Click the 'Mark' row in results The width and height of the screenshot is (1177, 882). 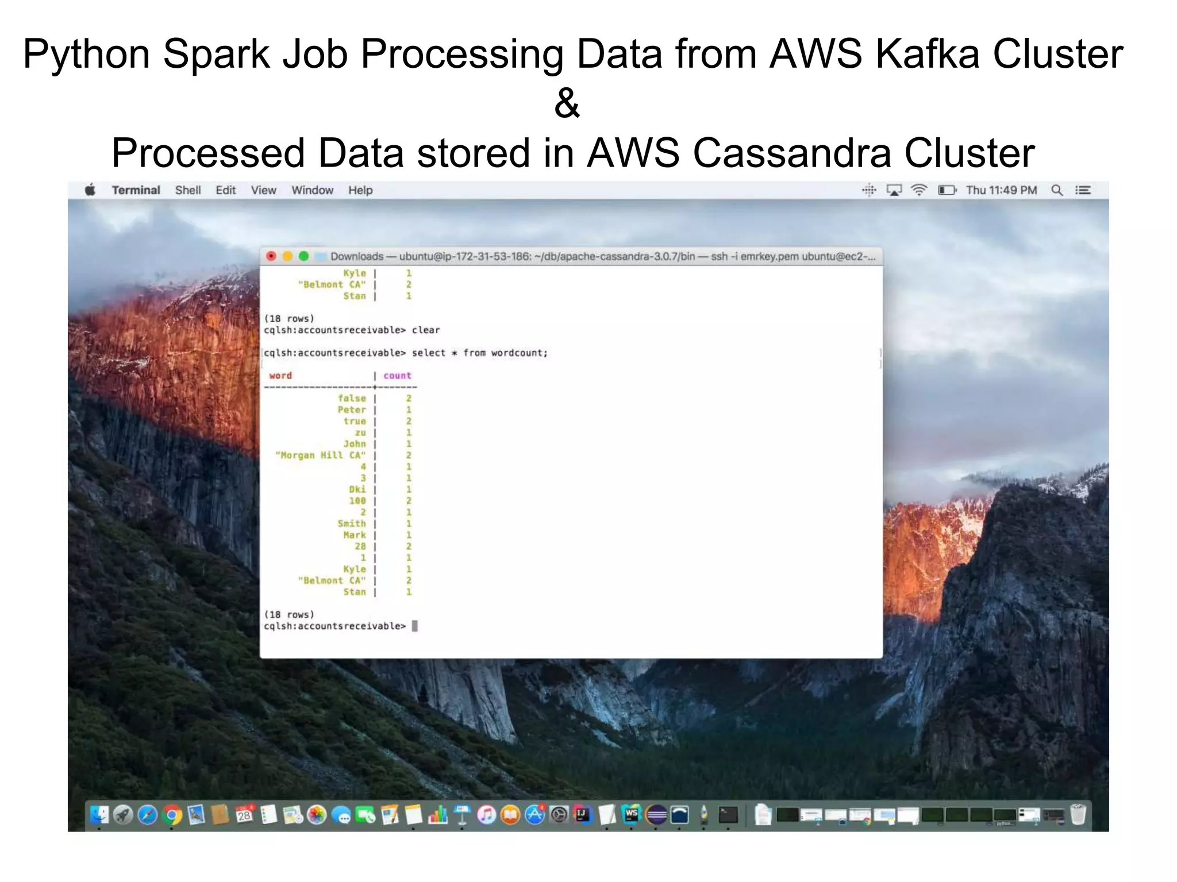355,535
